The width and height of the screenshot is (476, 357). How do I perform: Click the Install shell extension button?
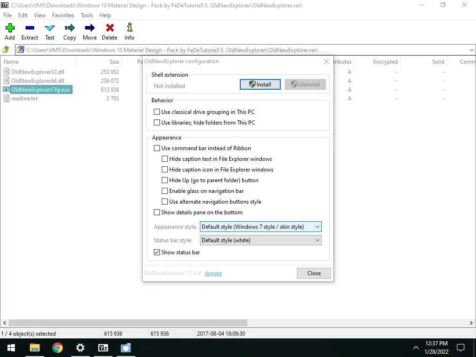coord(260,85)
